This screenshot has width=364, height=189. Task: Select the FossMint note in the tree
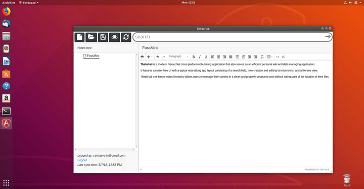(x=91, y=56)
